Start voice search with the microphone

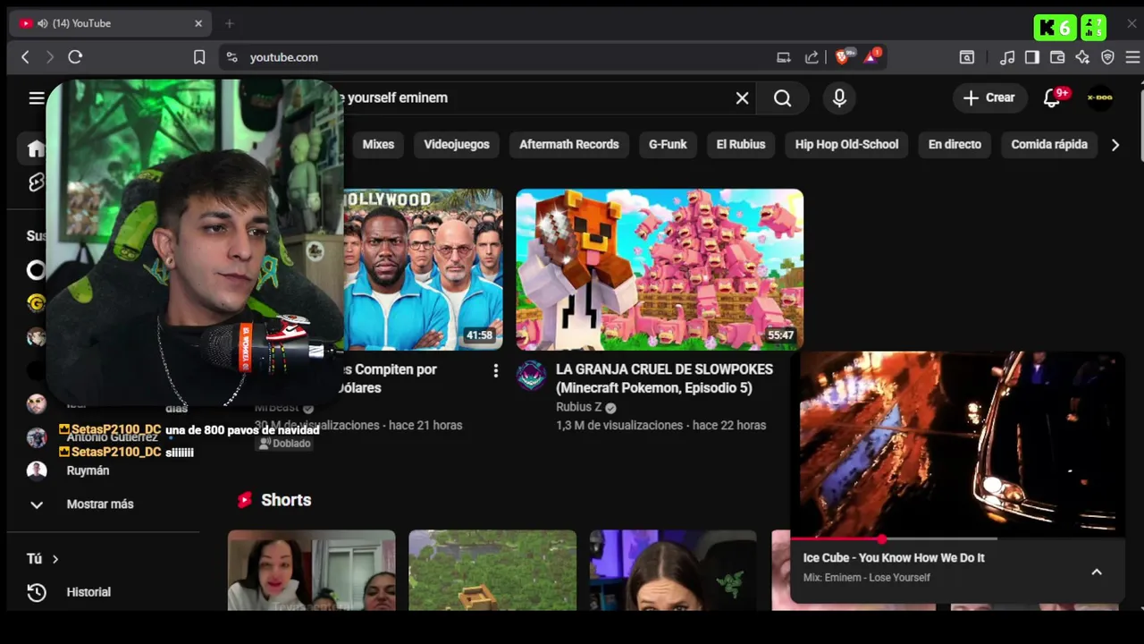pyautogui.click(x=839, y=98)
